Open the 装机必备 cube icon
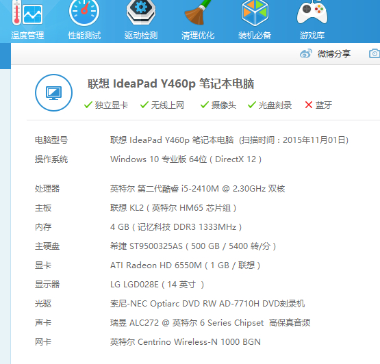The height and width of the screenshot is (364, 380). point(255,12)
